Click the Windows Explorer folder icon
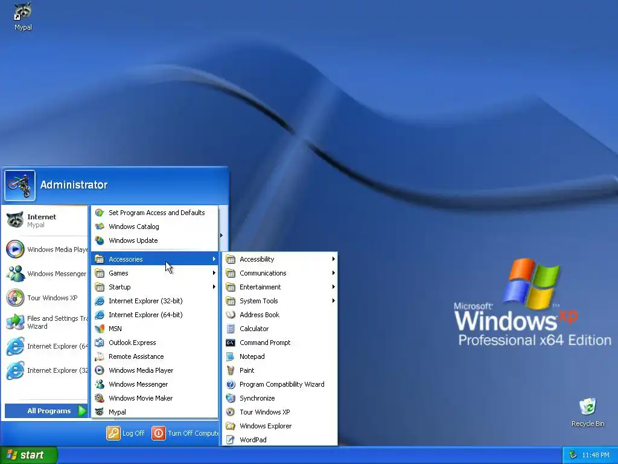 pyautogui.click(x=231, y=426)
